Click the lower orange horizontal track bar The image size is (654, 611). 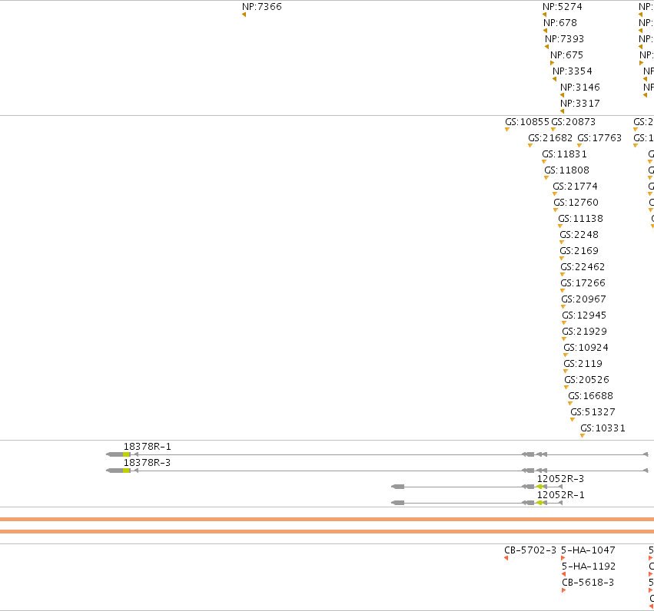(327, 531)
